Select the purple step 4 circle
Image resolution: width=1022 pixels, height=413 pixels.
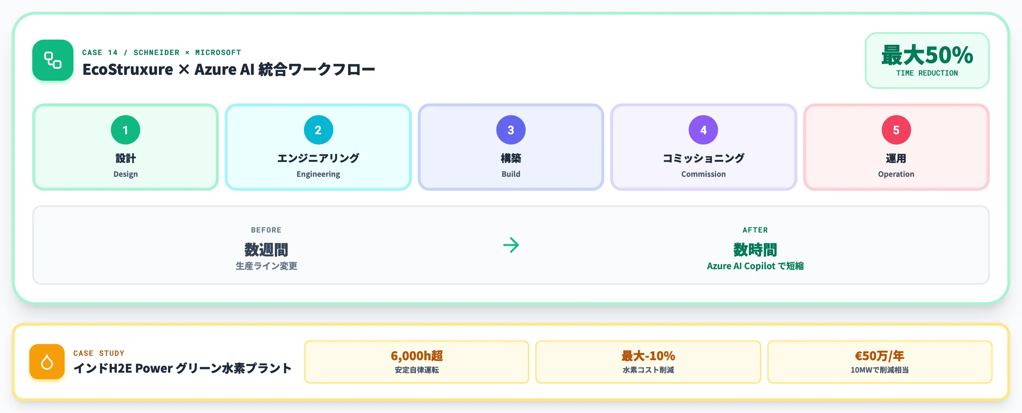pos(703,130)
